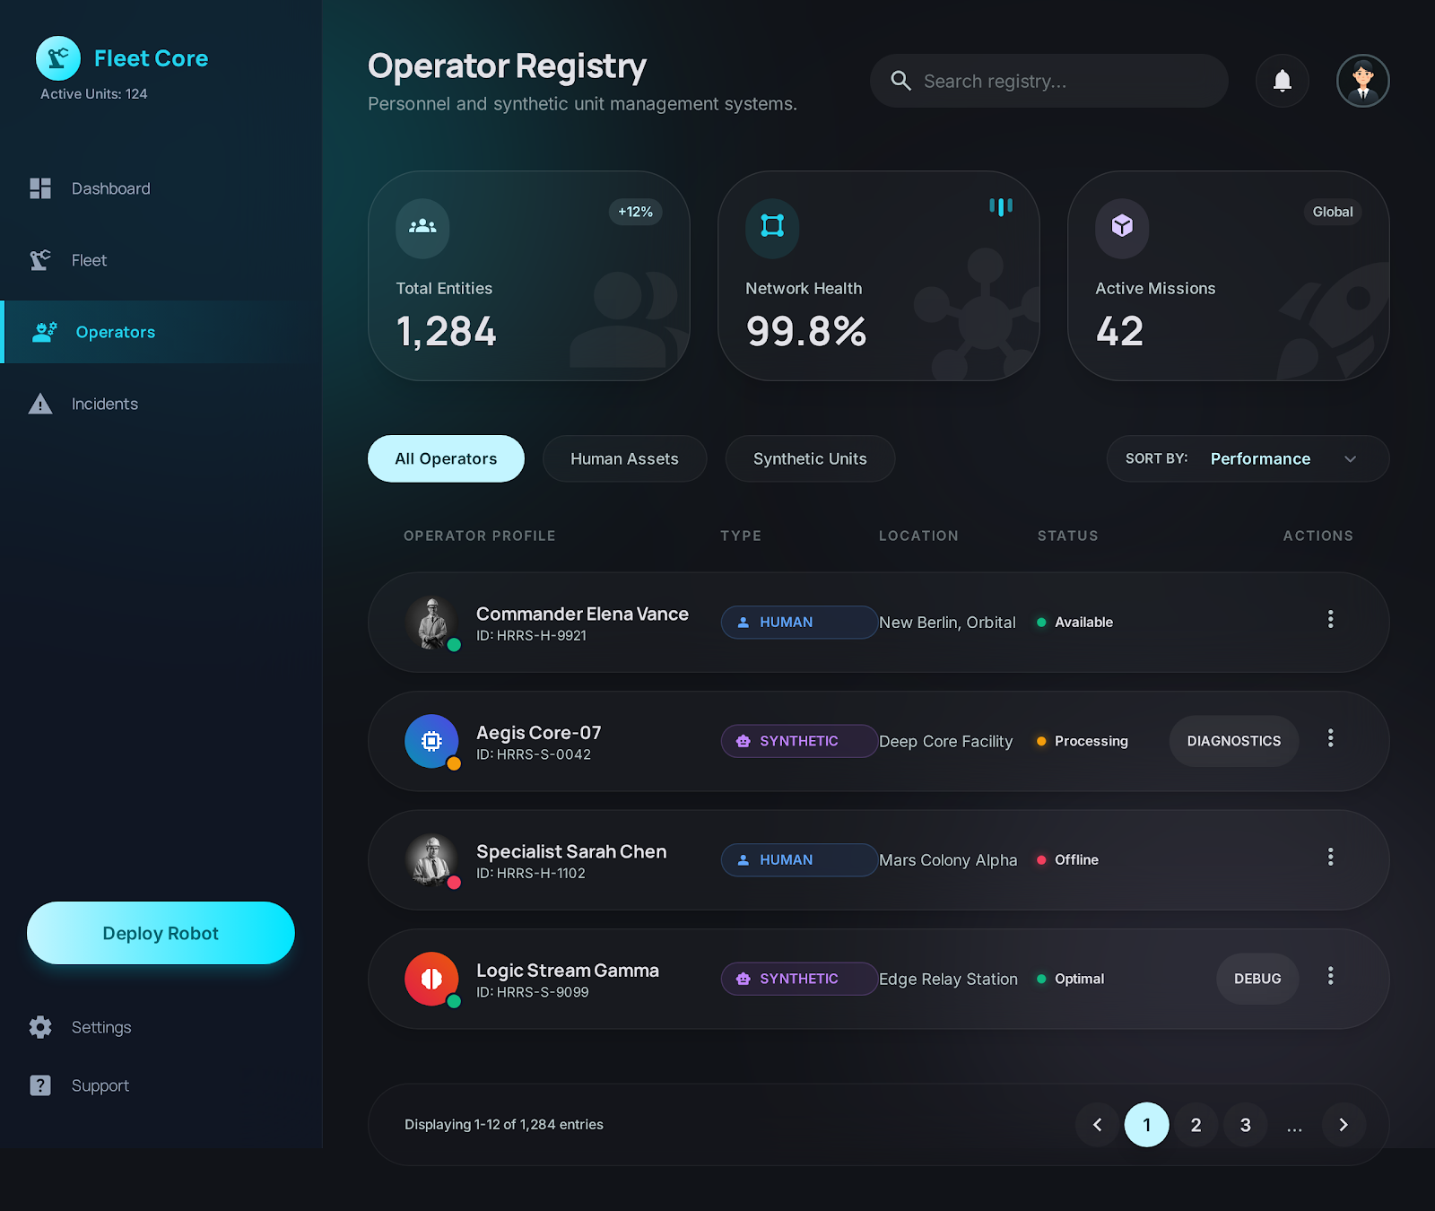Click the Fleet Core robot logo icon
This screenshot has height=1211, width=1435.
point(57,57)
